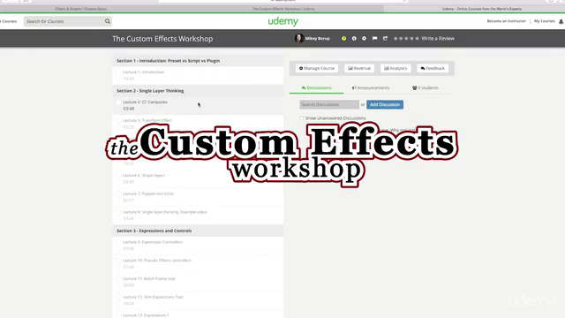
Task: Mark Lecture 10: Pseudo Effects controllers complete
Action: pos(118,261)
